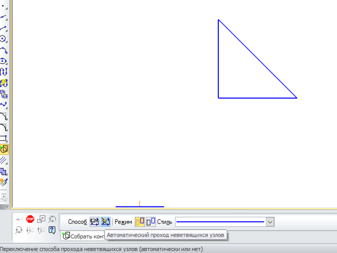Screen dimensions: 337x253
Task: Click the triangle's bottom horizontal side
Action: point(257,98)
